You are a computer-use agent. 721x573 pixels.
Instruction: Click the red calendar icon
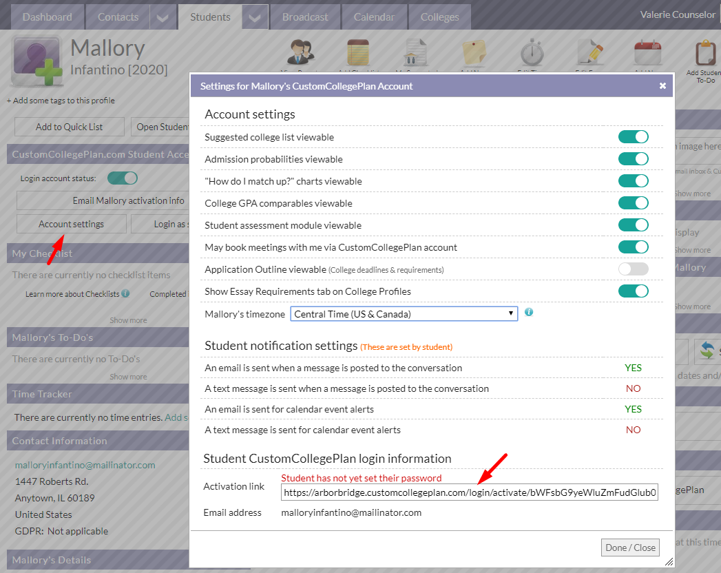[x=647, y=52]
